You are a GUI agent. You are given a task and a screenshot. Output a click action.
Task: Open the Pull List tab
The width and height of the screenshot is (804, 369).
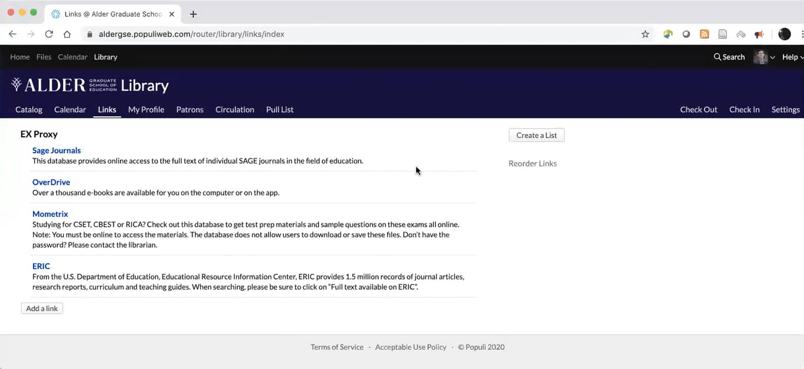[280, 109]
